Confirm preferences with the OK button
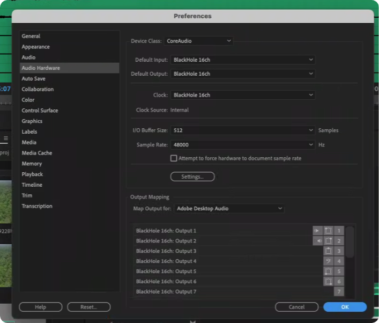This screenshot has height=323, width=379. 345,307
